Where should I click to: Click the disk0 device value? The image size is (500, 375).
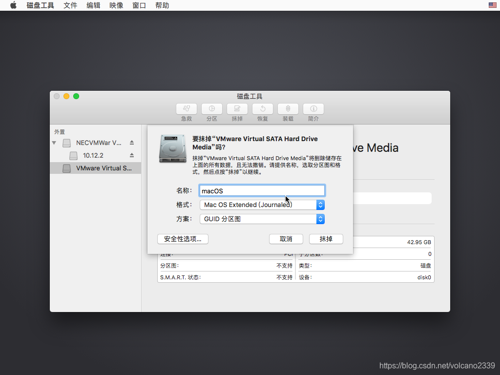(424, 277)
